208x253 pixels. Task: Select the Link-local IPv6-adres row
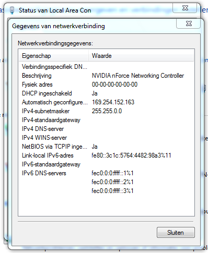click(106, 155)
